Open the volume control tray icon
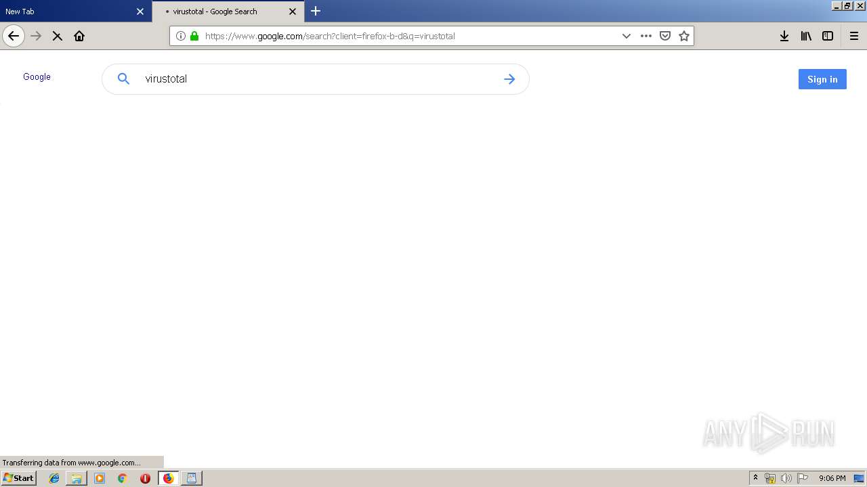The height and width of the screenshot is (487, 867). 786,478
